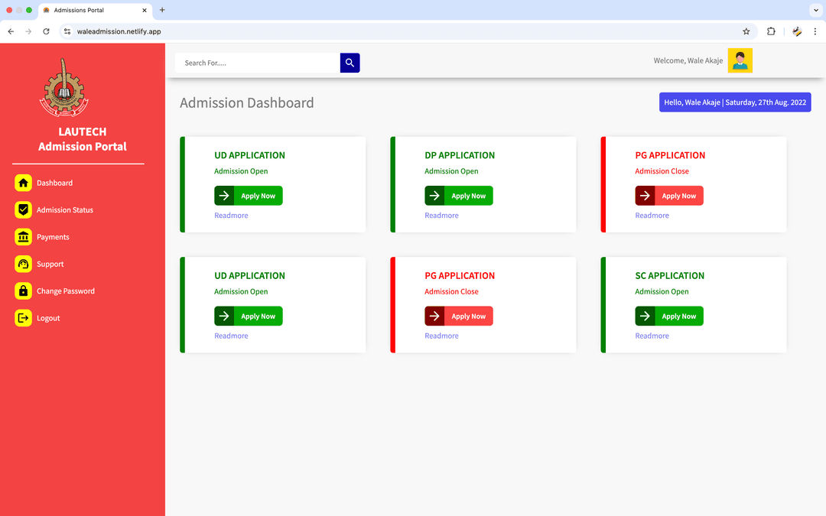Click the Admission Status checkmark icon
This screenshot has width=826, height=516.
(x=23, y=209)
